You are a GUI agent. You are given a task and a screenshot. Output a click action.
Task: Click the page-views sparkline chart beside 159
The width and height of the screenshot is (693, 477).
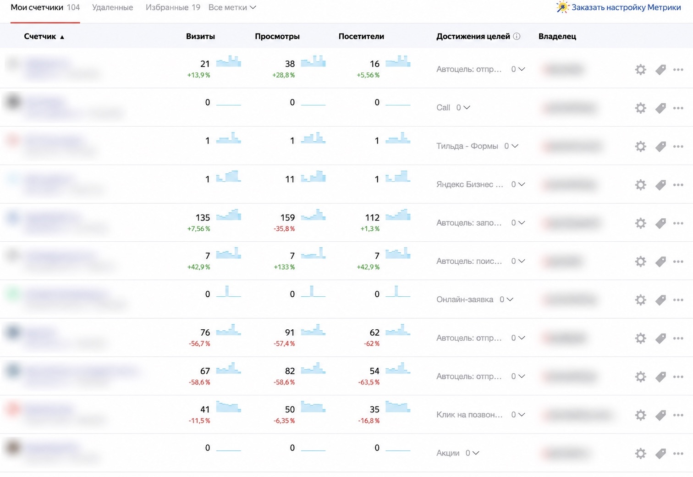click(313, 215)
